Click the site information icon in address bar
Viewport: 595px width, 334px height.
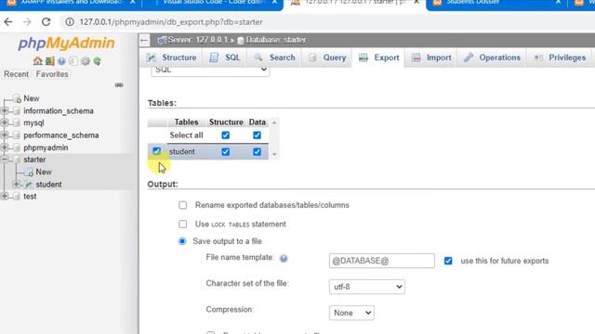70,22
